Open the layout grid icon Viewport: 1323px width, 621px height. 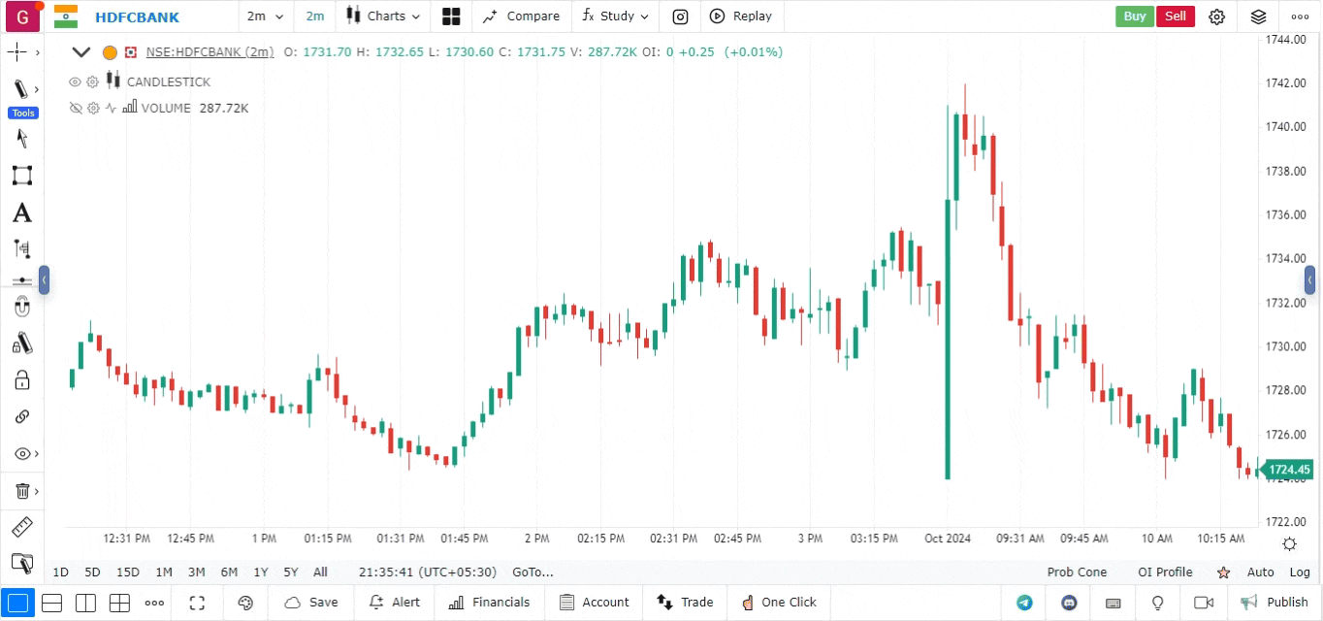pos(451,16)
